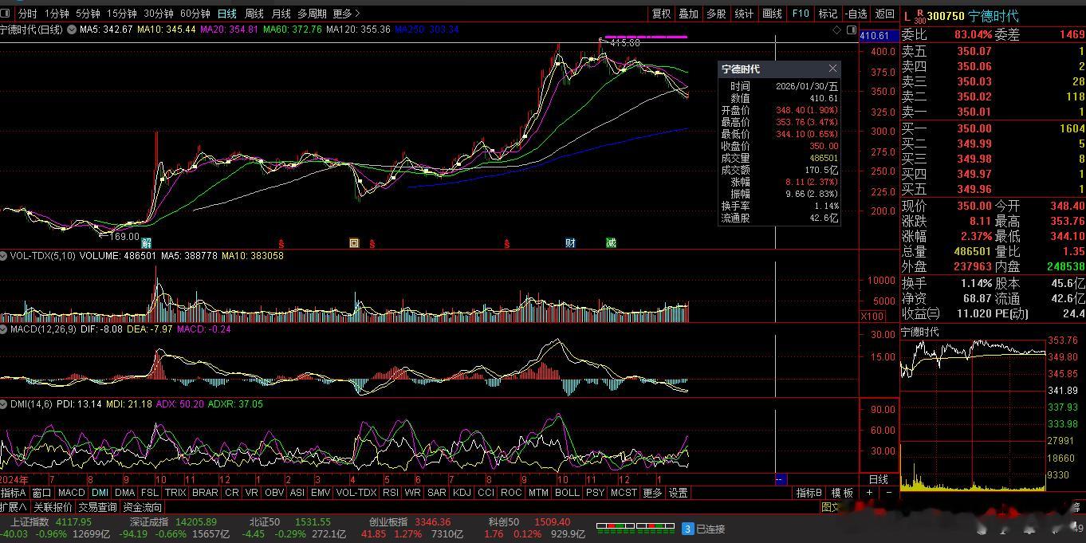Select the 周线 weekly period
1086x543 pixels.
(254, 14)
